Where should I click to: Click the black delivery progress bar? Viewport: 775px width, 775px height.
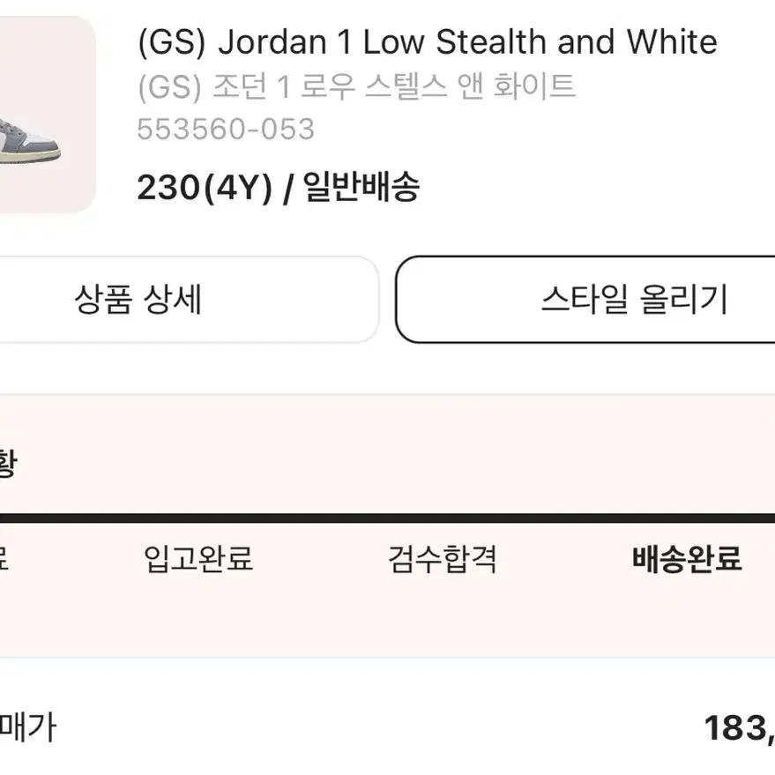(388, 518)
